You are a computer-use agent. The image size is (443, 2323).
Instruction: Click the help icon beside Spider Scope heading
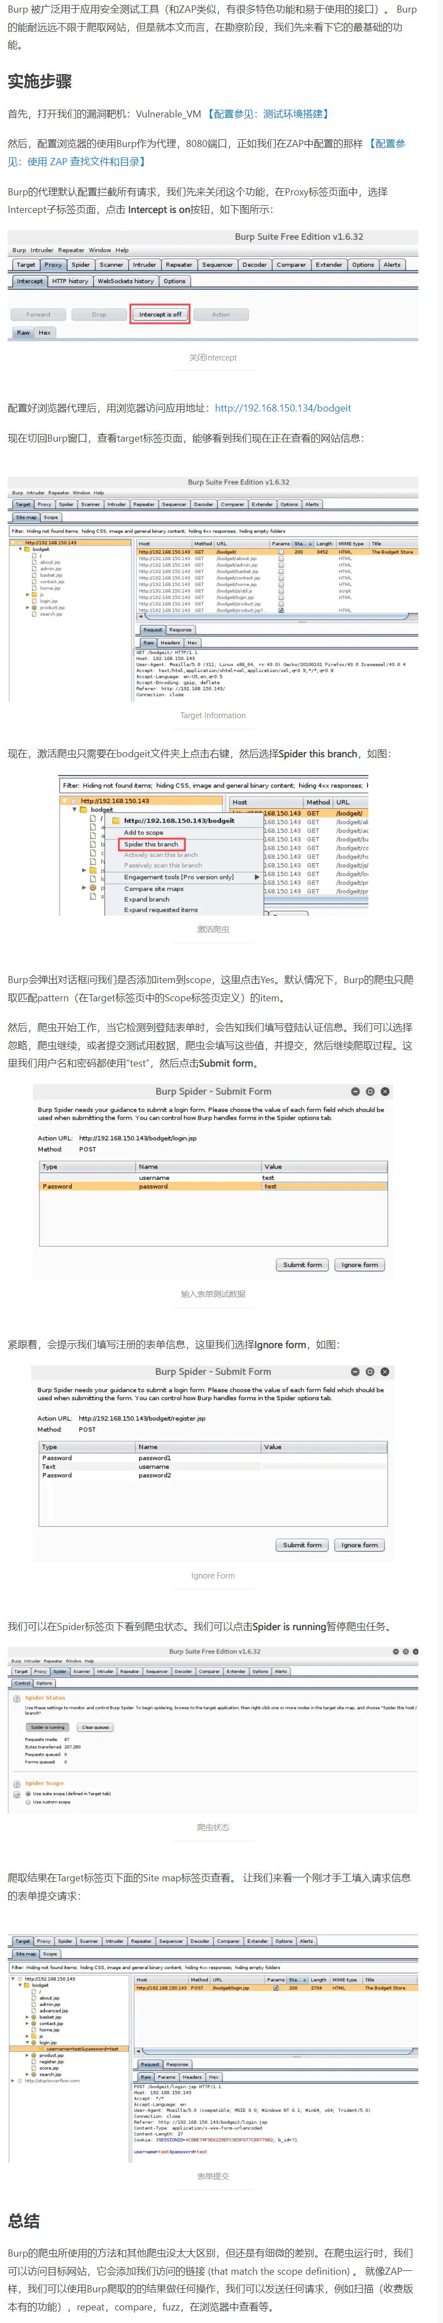pos(17,1784)
